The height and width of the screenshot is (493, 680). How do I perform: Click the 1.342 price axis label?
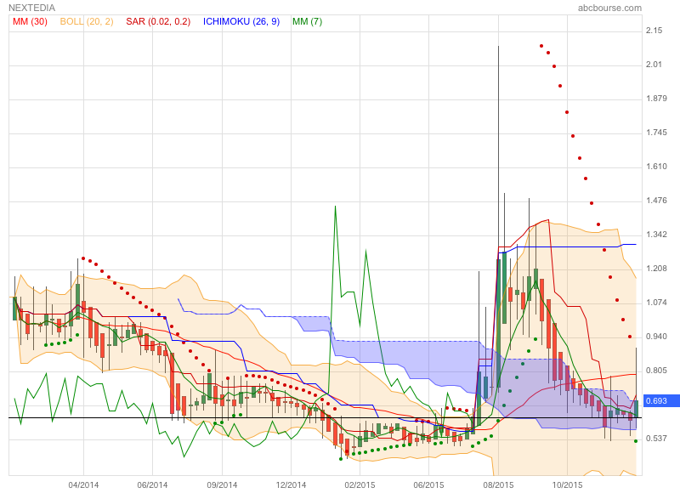pyautogui.click(x=656, y=235)
